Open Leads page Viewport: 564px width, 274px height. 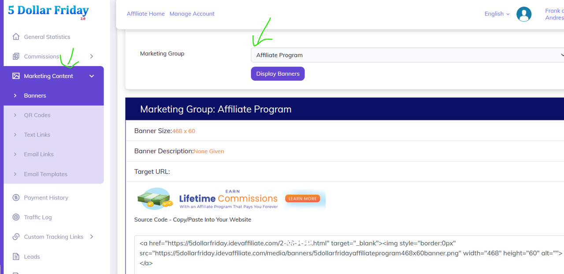pyautogui.click(x=32, y=256)
